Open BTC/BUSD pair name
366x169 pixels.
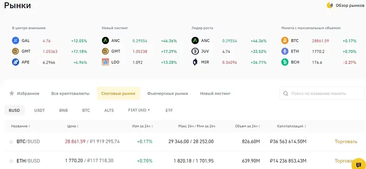click(x=28, y=142)
